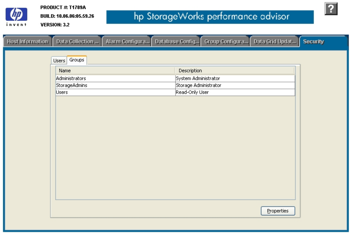
Task: Click the StorageWorks performance advisor banner
Action: tap(210, 17)
